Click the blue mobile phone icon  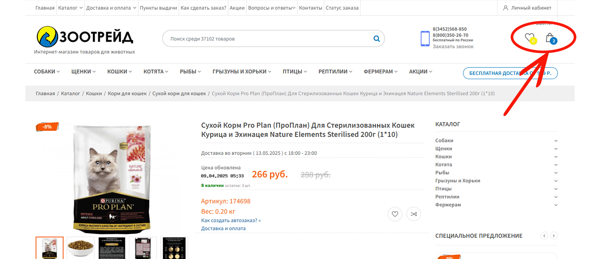coord(425,39)
